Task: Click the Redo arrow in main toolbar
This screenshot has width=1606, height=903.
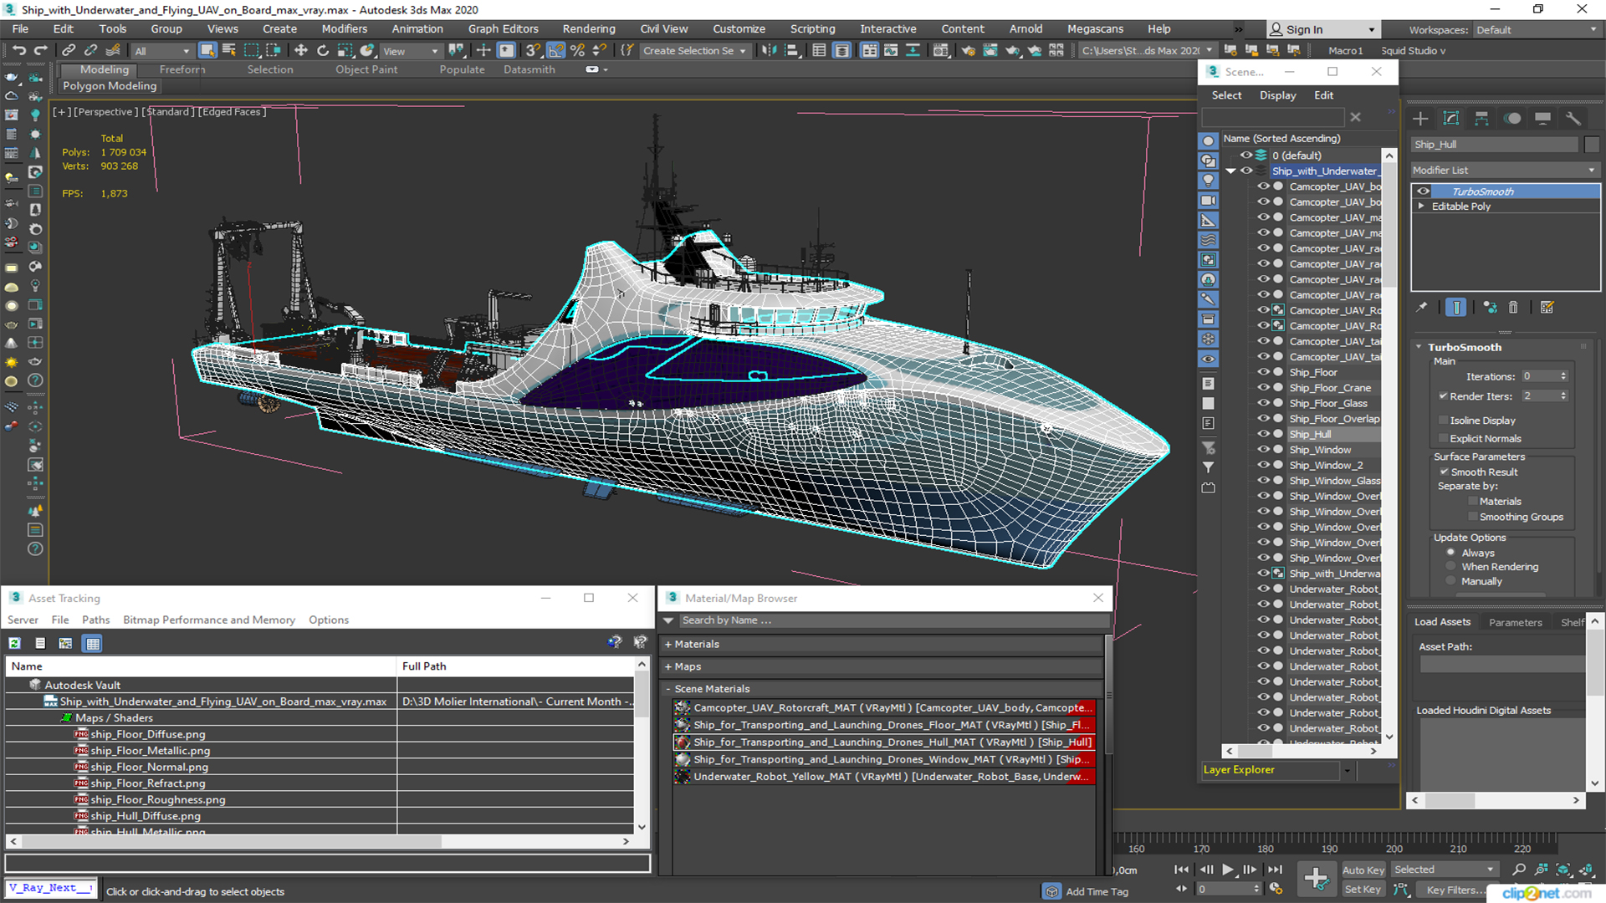Action: (40, 50)
